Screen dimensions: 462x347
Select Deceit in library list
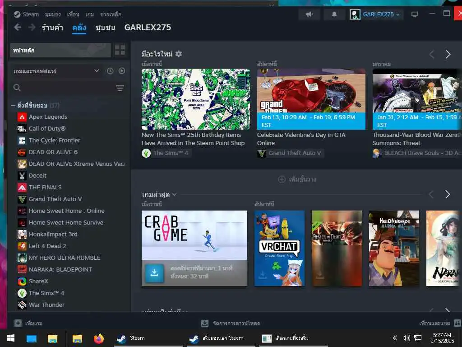click(x=37, y=176)
